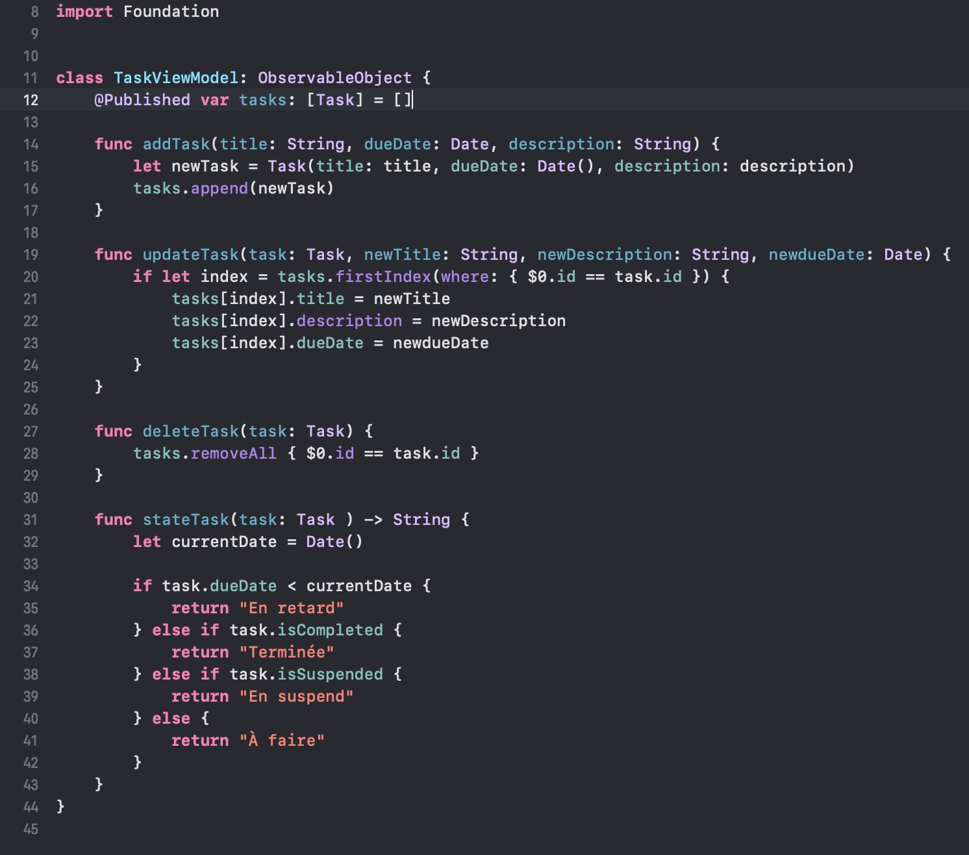
Task: Place cursor inside the string "En retard"
Action: [x=291, y=607]
